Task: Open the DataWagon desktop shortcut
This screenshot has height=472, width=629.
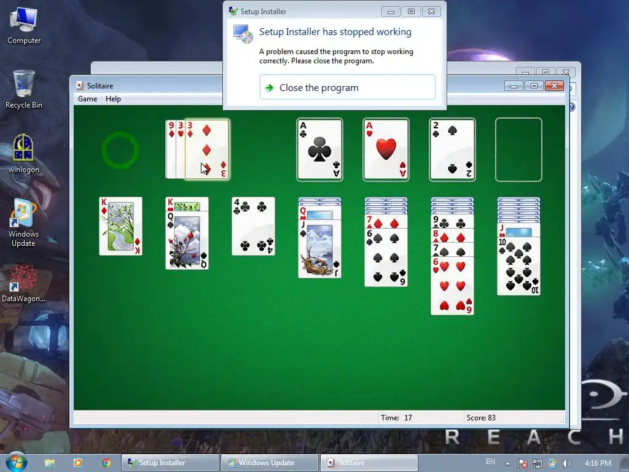Action: pyautogui.click(x=24, y=283)
